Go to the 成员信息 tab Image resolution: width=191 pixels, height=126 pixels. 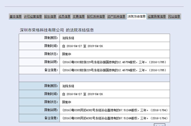point(64,17)
